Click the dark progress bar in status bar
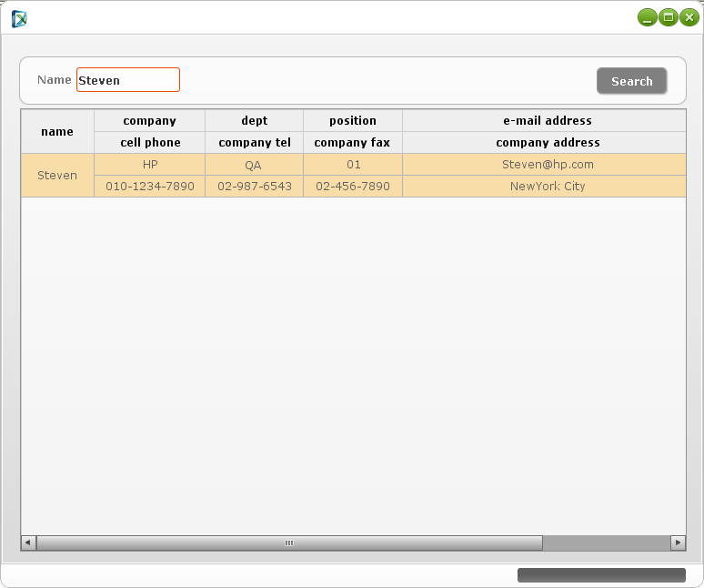The height and width of the screenshot is (588, 704). [601, 575]
